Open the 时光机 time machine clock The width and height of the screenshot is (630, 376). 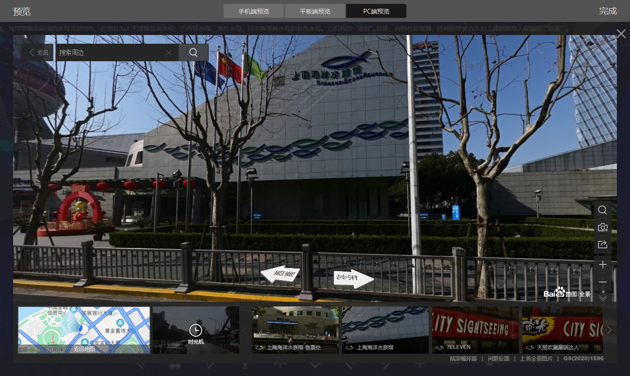click(196, 331)
